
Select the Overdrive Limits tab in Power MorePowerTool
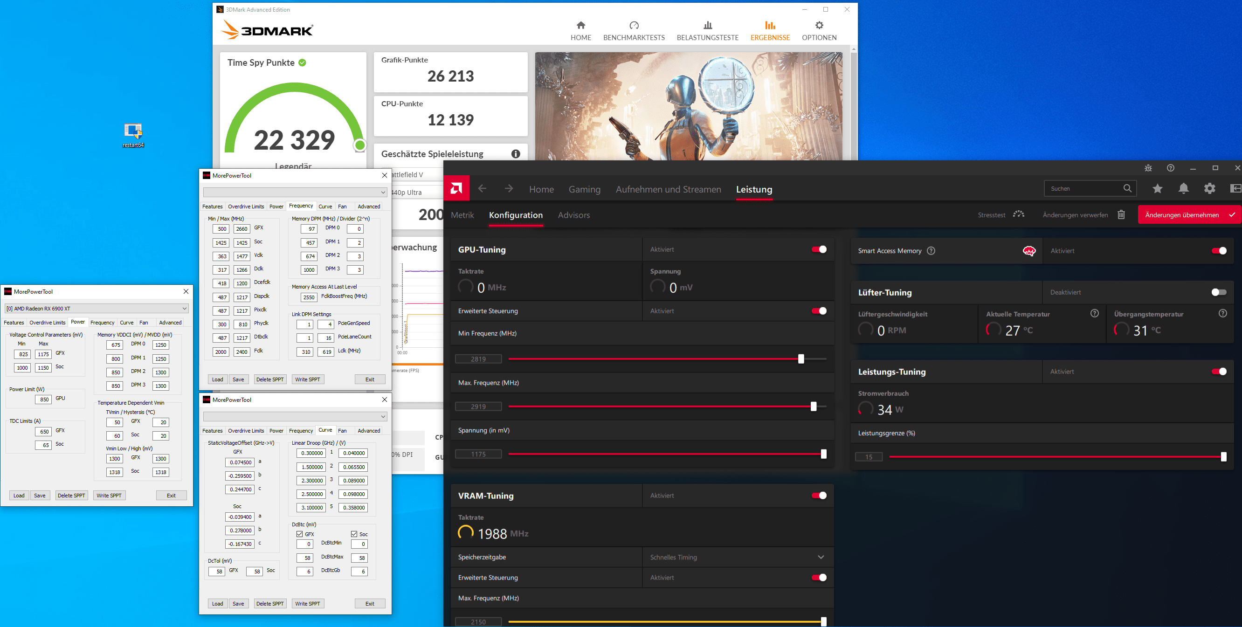47,323
